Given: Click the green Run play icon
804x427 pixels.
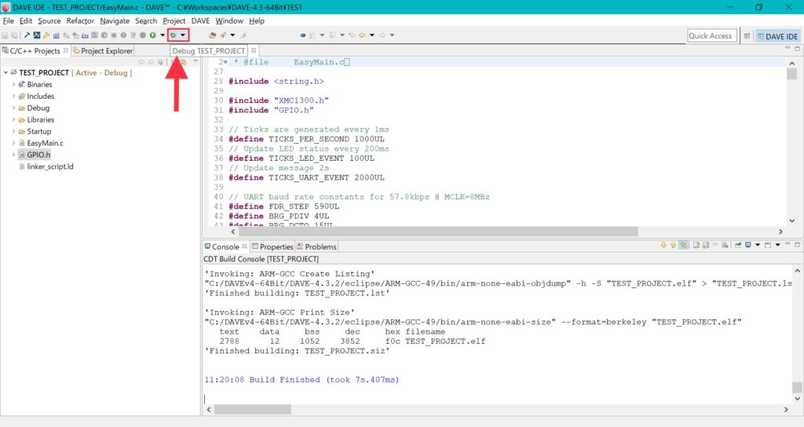Looking at the screenshot, I should tap(153, 35).
